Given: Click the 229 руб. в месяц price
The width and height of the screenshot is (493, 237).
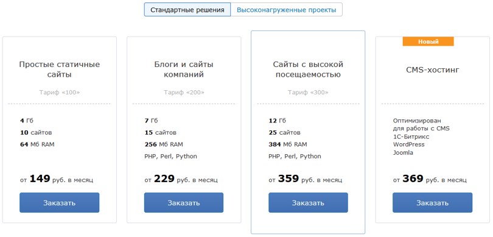Looking at the screenshot, I should (181, 179).
